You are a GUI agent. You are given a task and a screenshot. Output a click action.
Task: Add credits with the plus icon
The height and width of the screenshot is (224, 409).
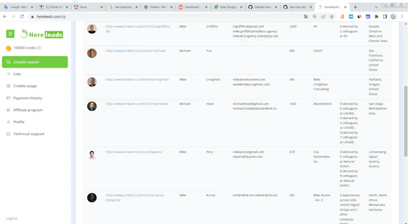[x=39, y=48]
